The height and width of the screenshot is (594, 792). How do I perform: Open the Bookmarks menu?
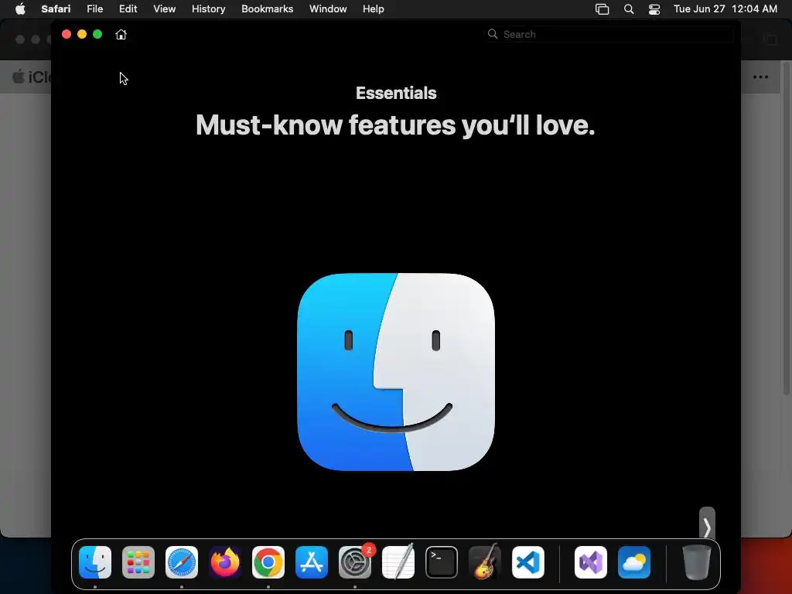pyautogui.click(x=267, y=9)
